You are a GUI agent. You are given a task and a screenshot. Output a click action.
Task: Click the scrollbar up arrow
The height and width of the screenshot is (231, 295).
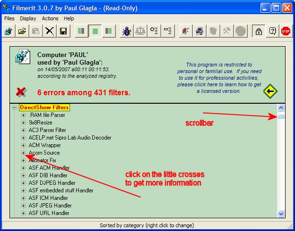(281, 108)
